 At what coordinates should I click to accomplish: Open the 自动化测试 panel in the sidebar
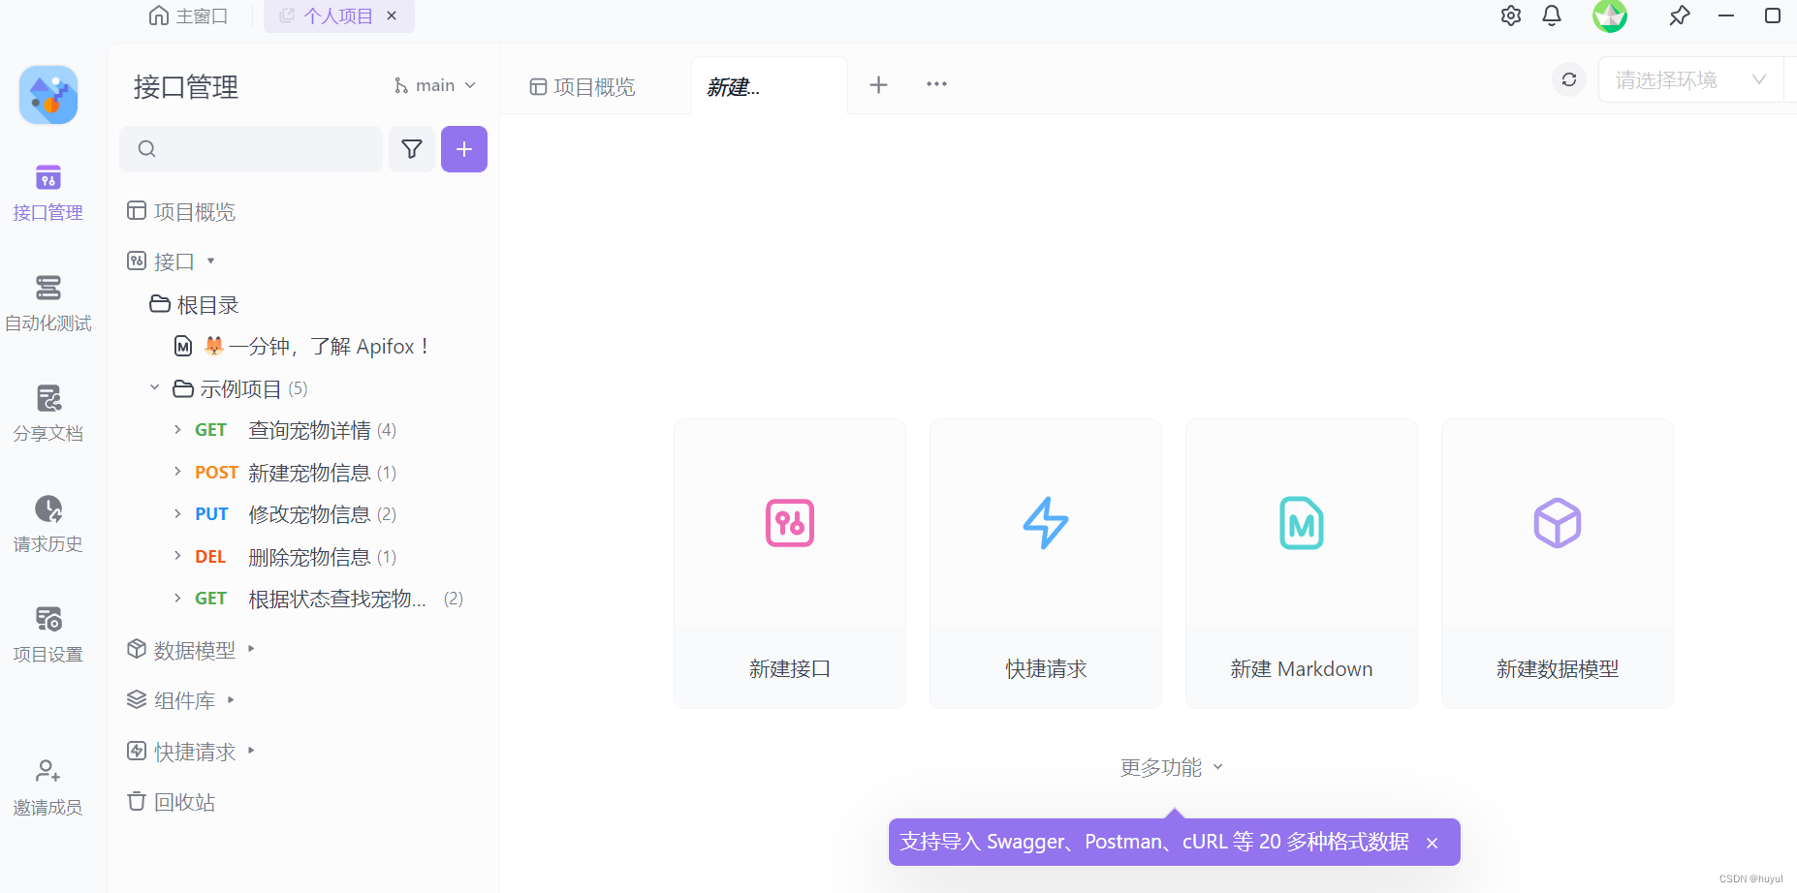(47, 303)
